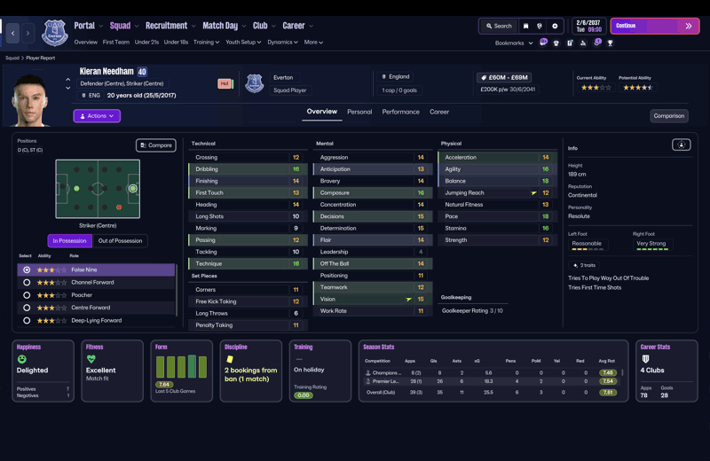This screenshot has height=461, width=710.
Task: Select the Poacher role radio button
Action: point(27,295)
